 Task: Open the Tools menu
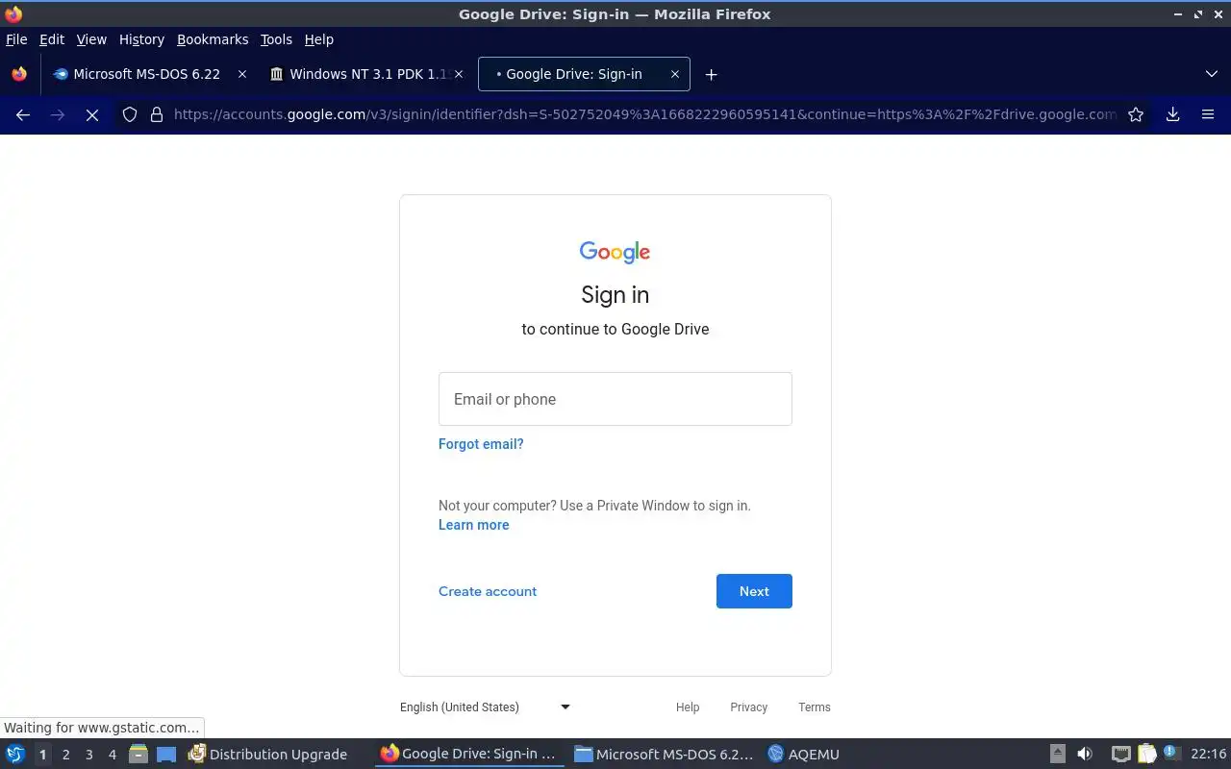[x=276, y=39]
